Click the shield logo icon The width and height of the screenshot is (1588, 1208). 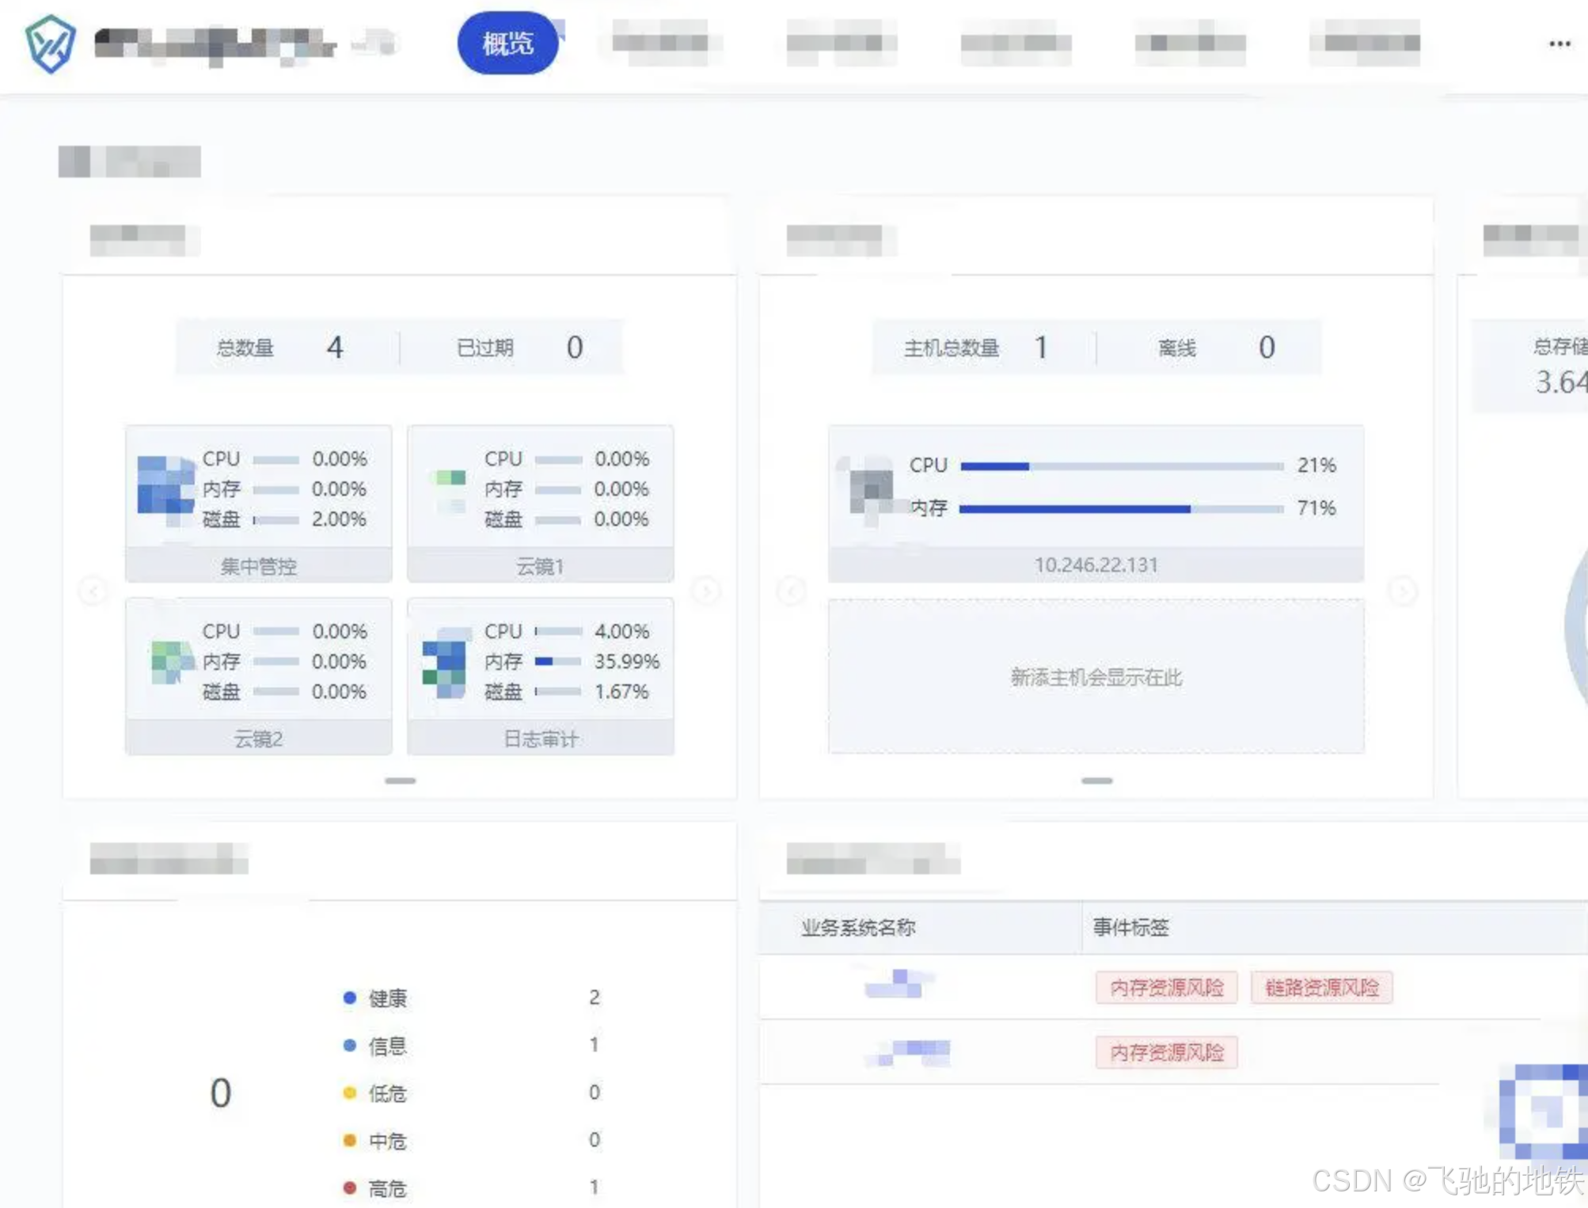50,44
